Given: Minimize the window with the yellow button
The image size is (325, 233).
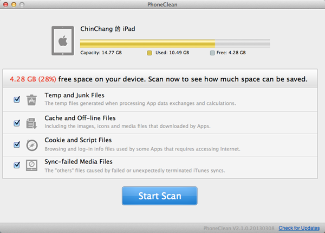Looking at the screenshot, I should tap(14, 4).
